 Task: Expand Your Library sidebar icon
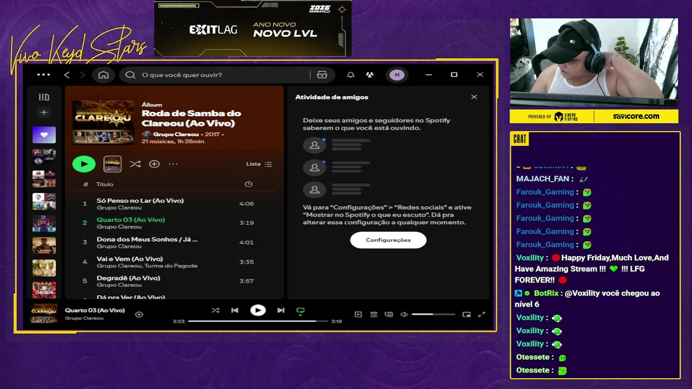(44, 97)
